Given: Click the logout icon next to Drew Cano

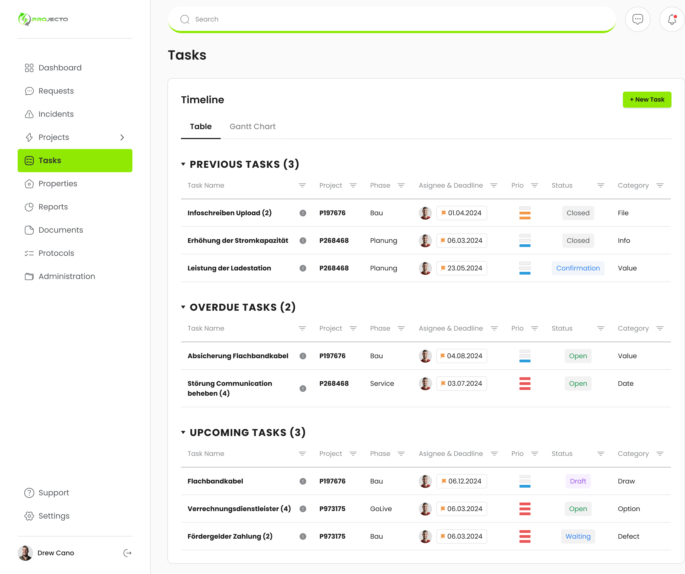Looking at the screenshot, I should pos(127,553).
